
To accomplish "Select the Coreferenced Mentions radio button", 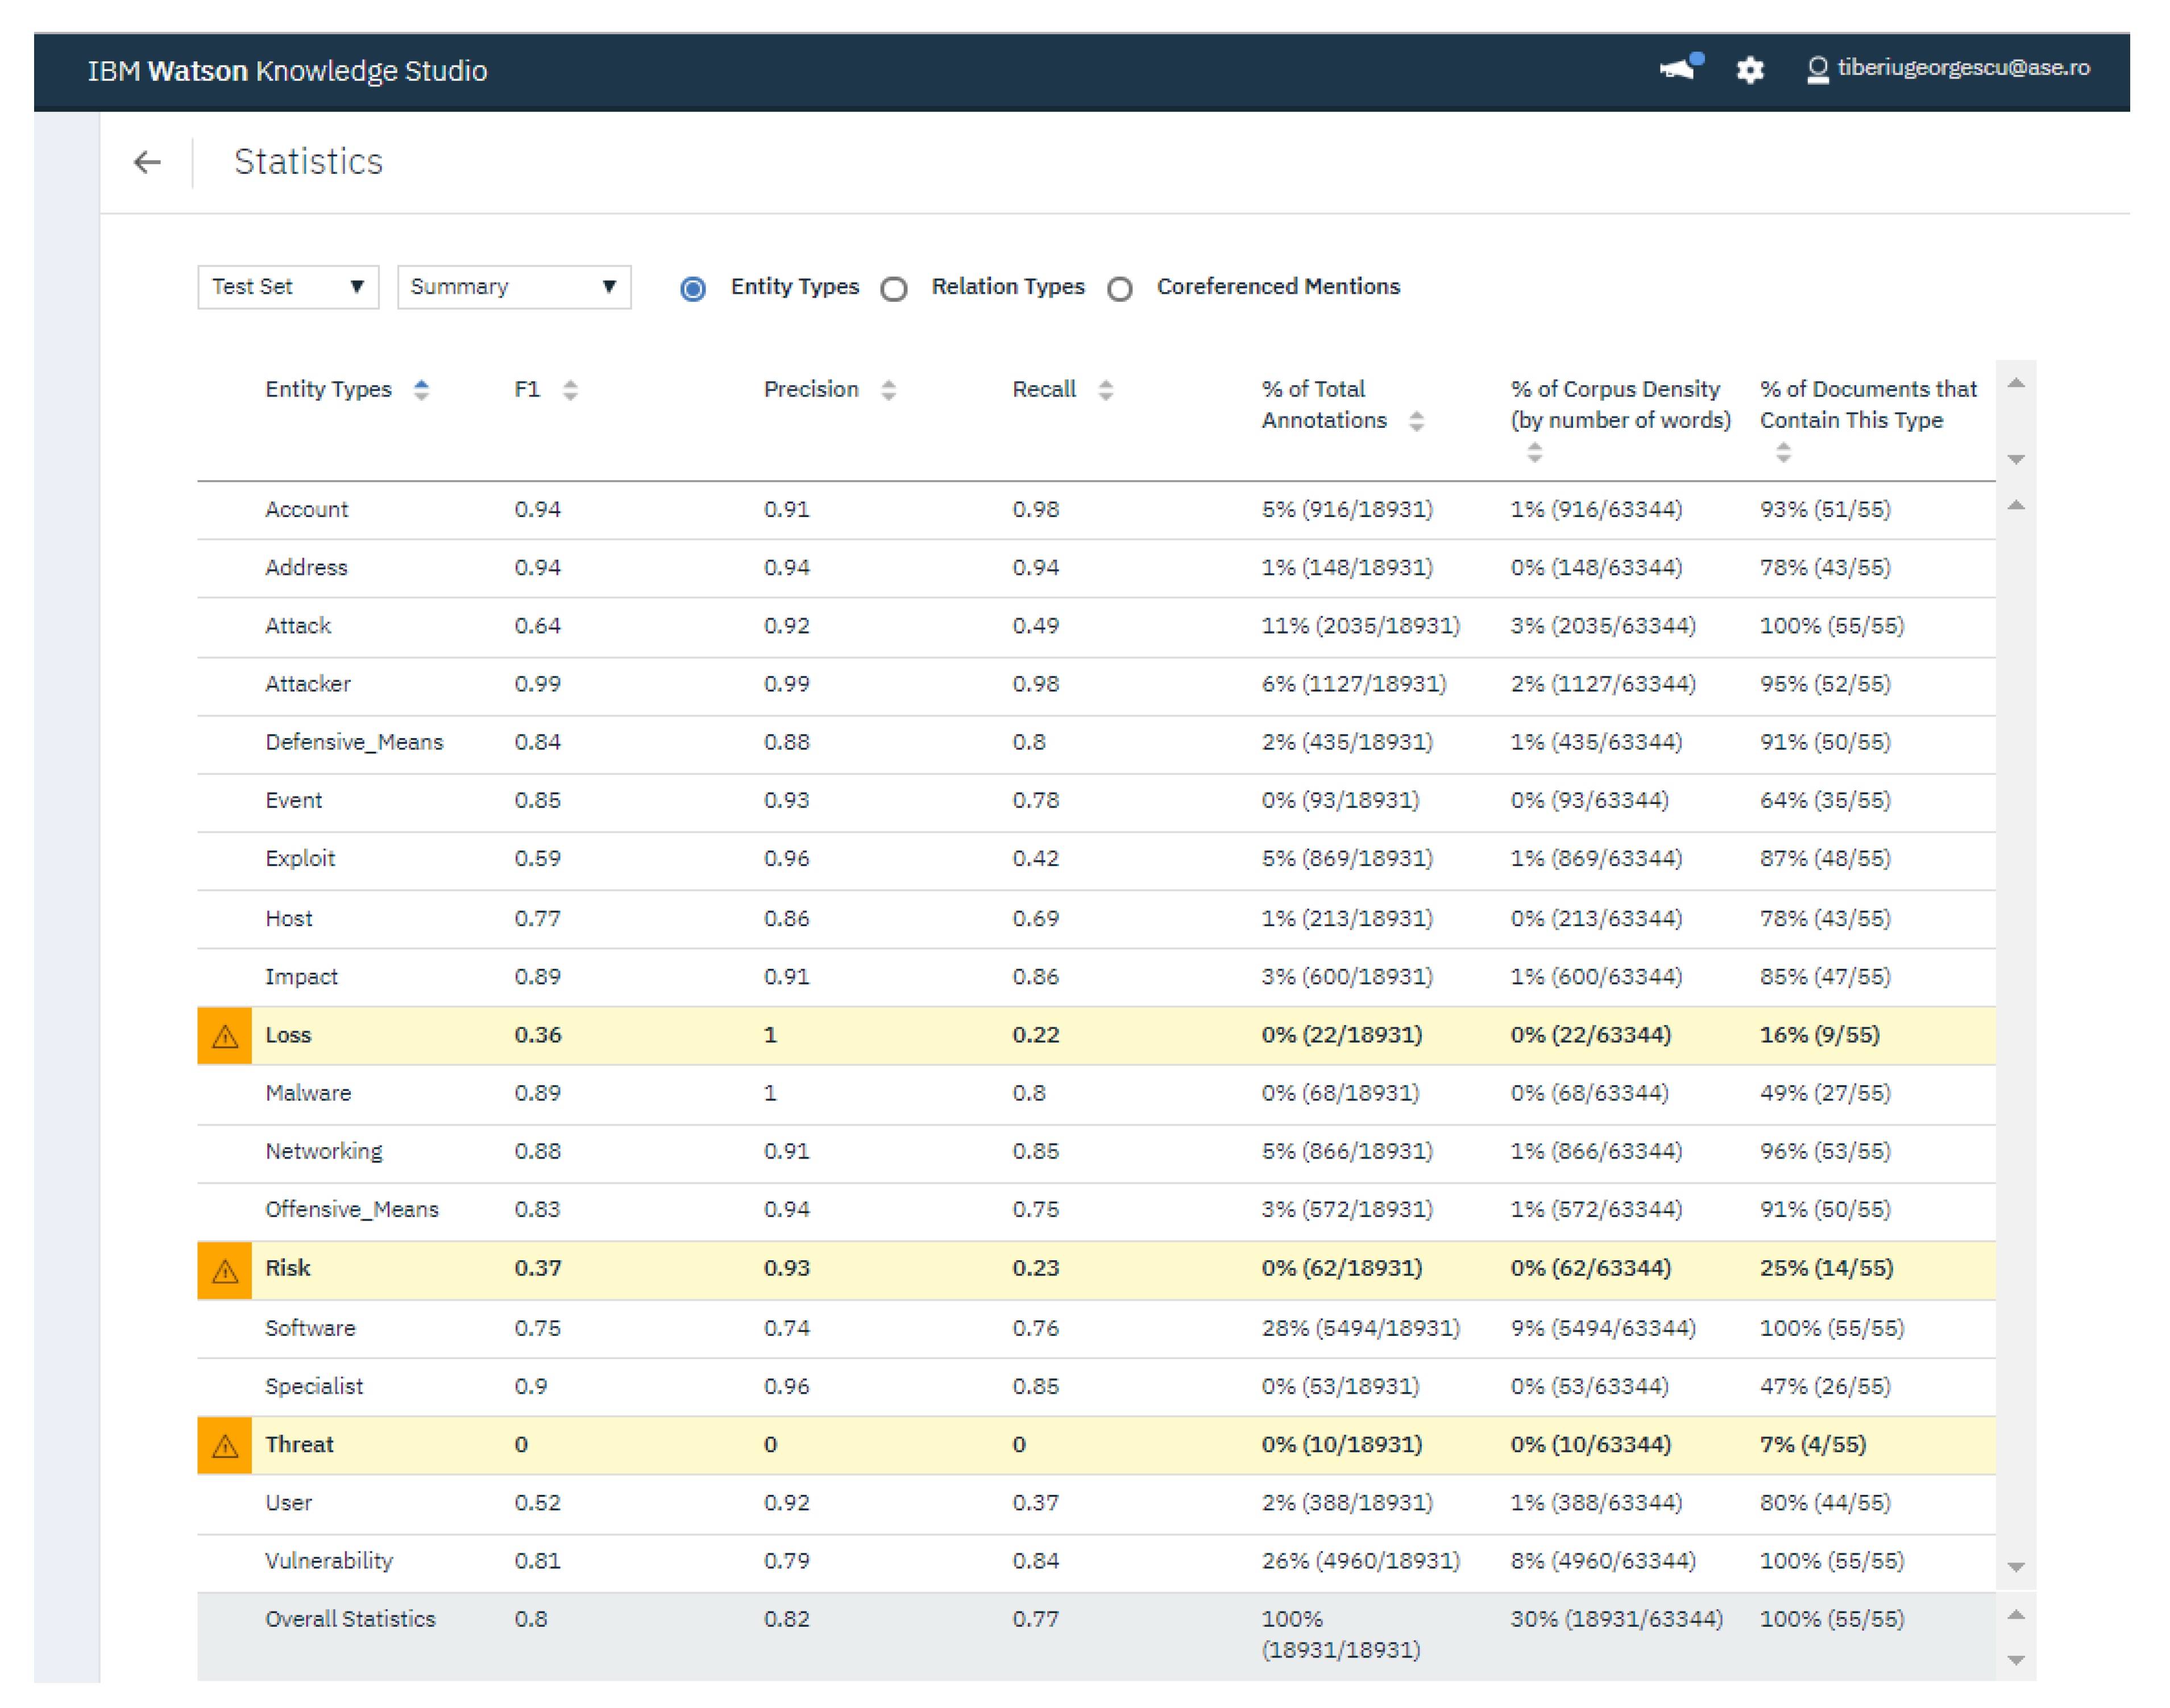I will coord(1121,289).
